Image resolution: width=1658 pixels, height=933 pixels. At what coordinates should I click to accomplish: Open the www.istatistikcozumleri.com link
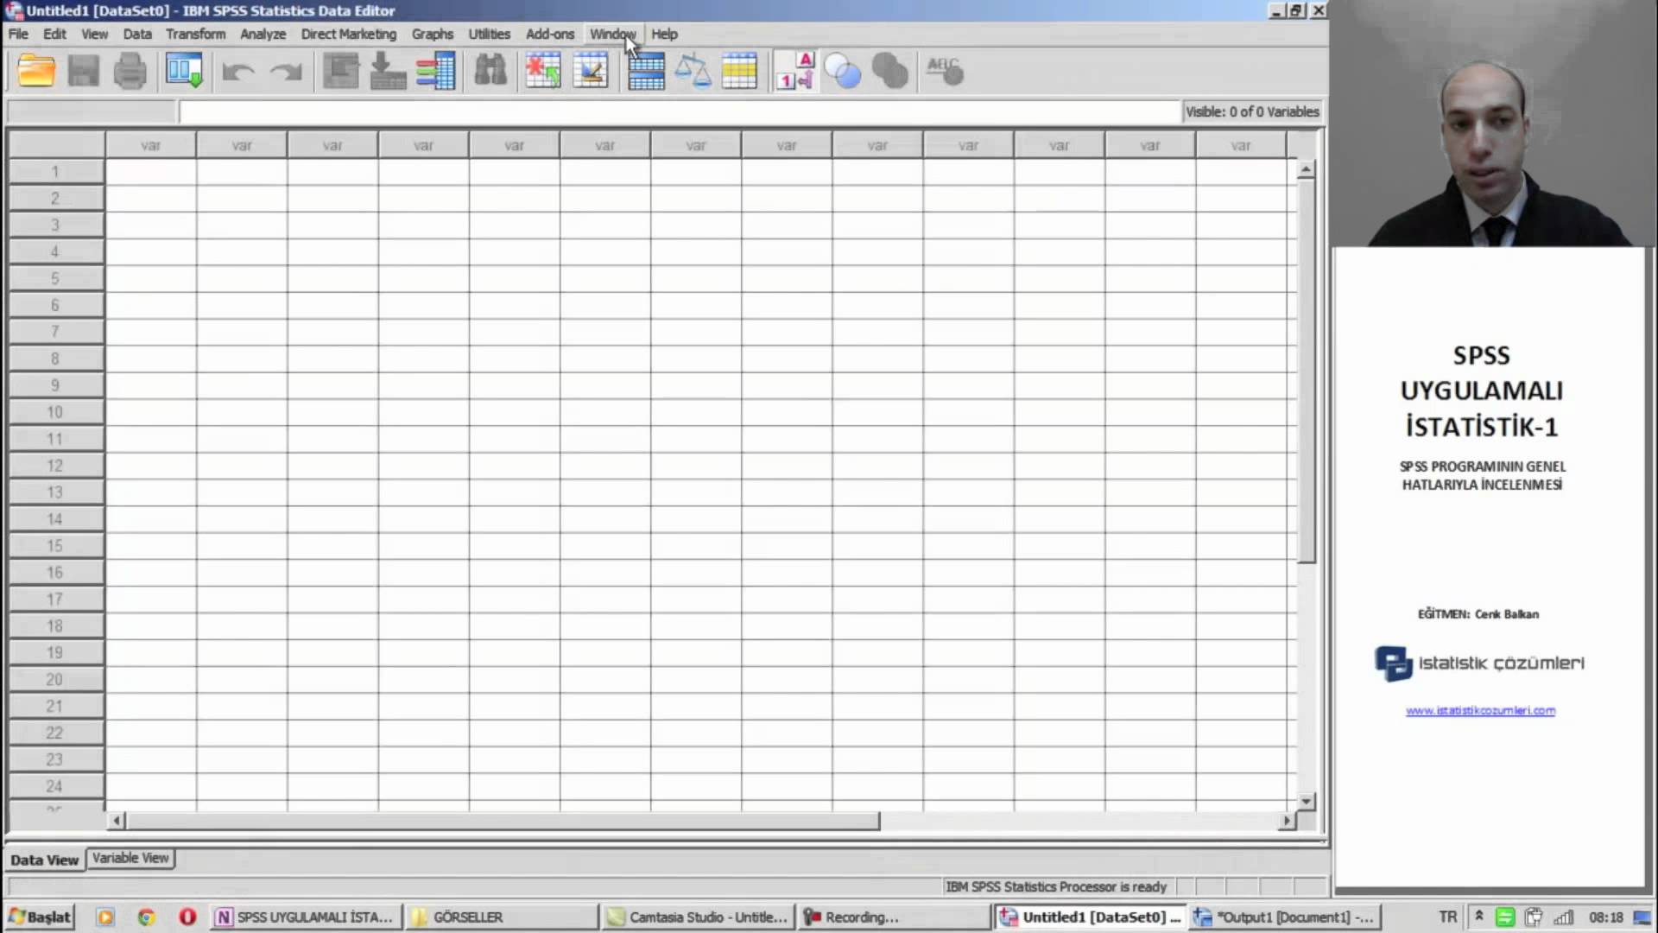(1480, 710)
